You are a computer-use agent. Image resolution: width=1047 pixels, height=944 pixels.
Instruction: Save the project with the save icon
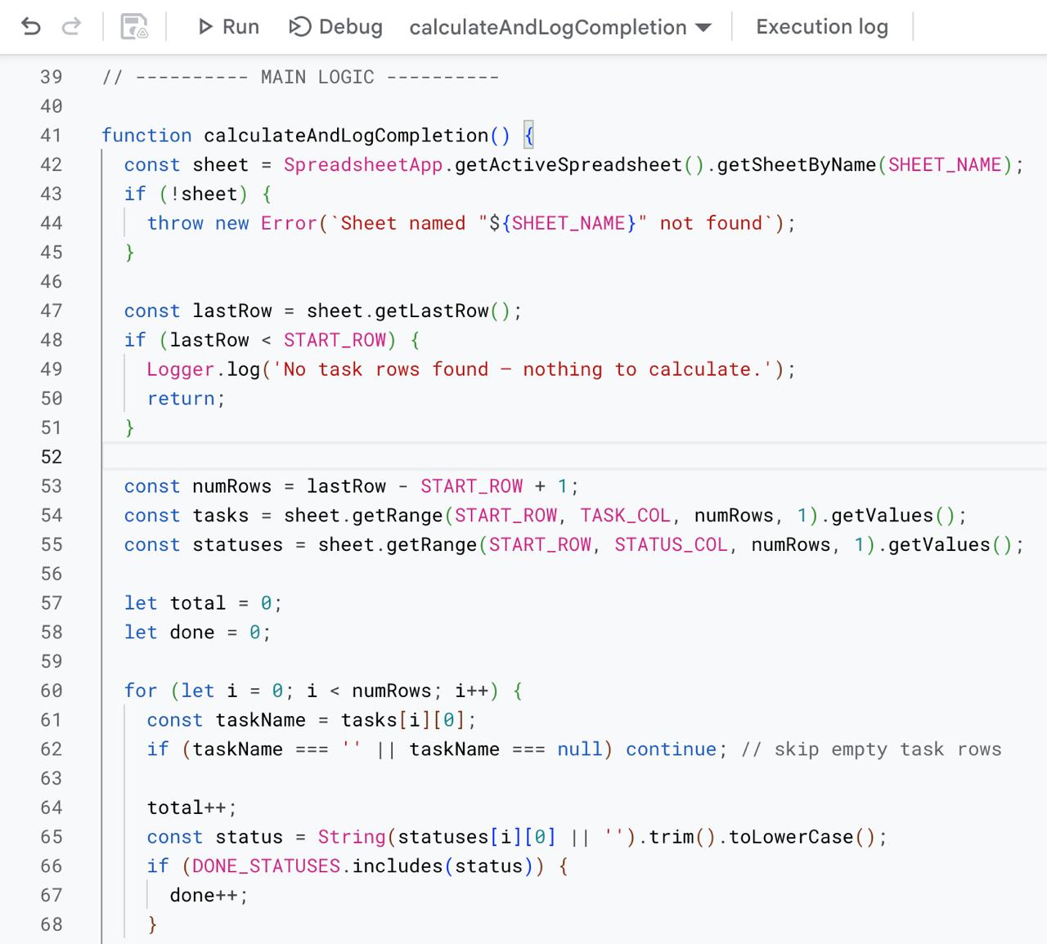pyautogui.click(x=134, y=27)
